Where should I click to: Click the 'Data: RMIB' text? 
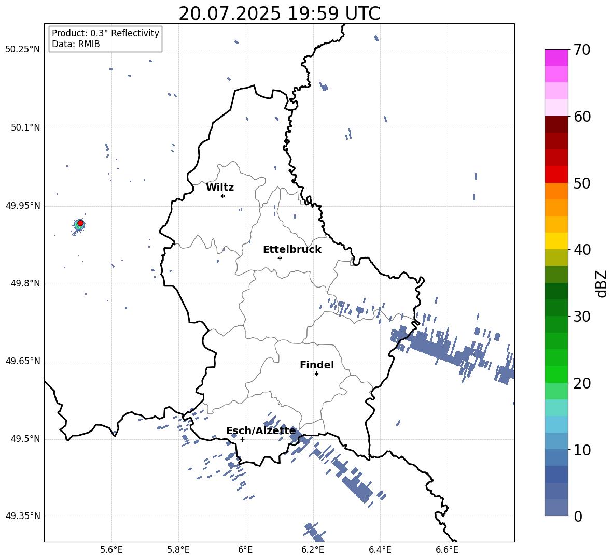76,44
